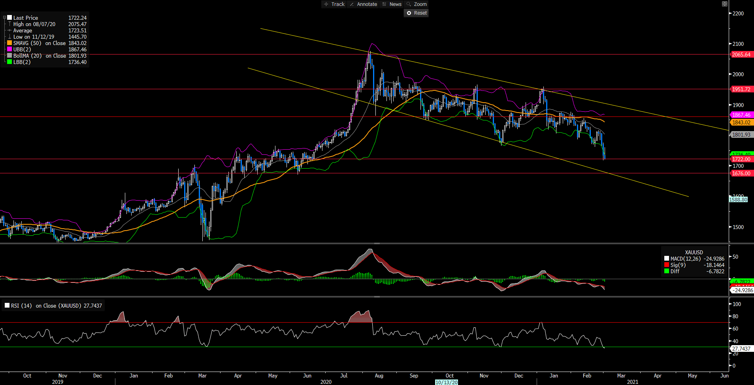Click the gray BollMA (20) swatch
754x385 pixels.
(9, 56)
